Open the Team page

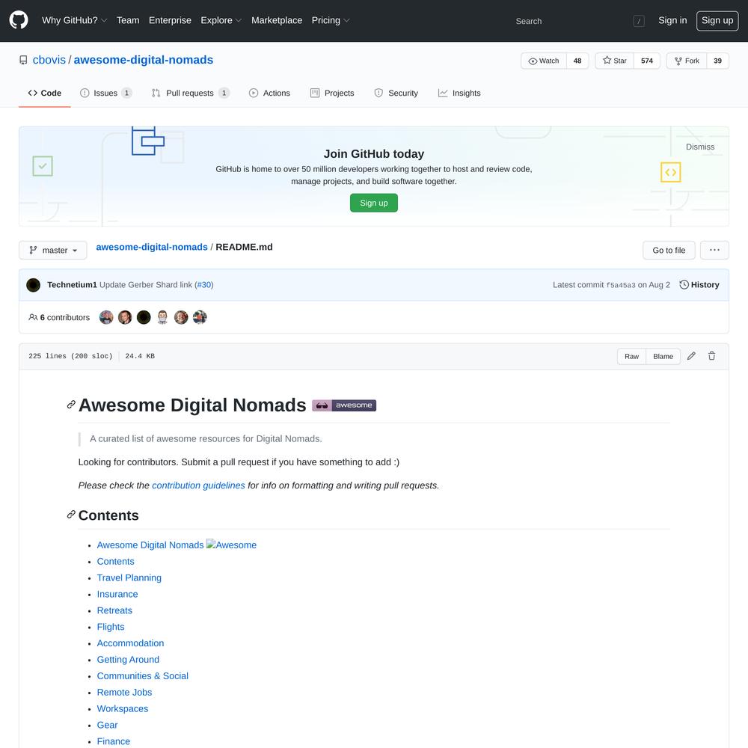(128, 20)
